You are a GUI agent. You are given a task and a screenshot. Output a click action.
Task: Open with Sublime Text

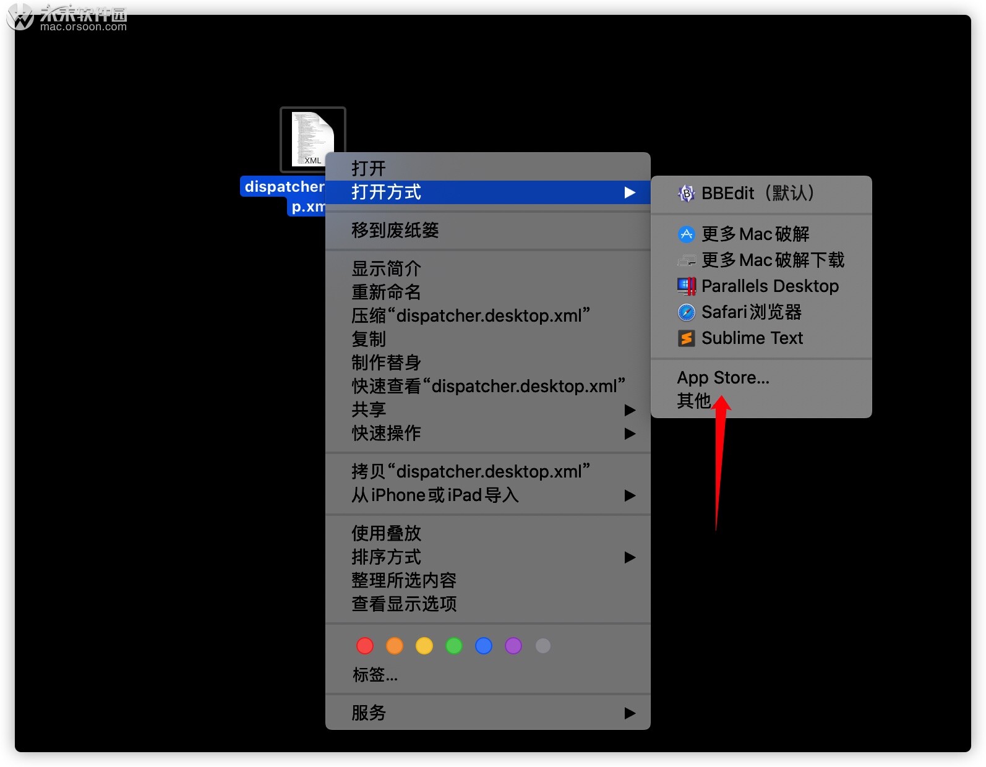pyautogui.click(x=761, y=338)
